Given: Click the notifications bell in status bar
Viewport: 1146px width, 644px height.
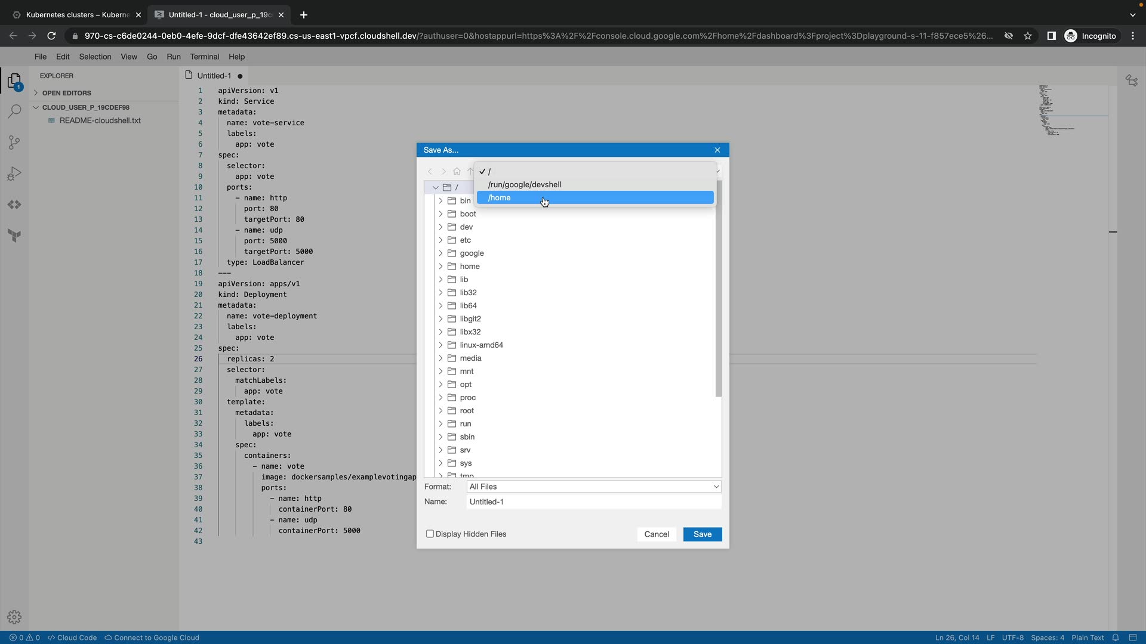Looking at the screenshot, I should pyautogui.click(x=1115, y=637).
